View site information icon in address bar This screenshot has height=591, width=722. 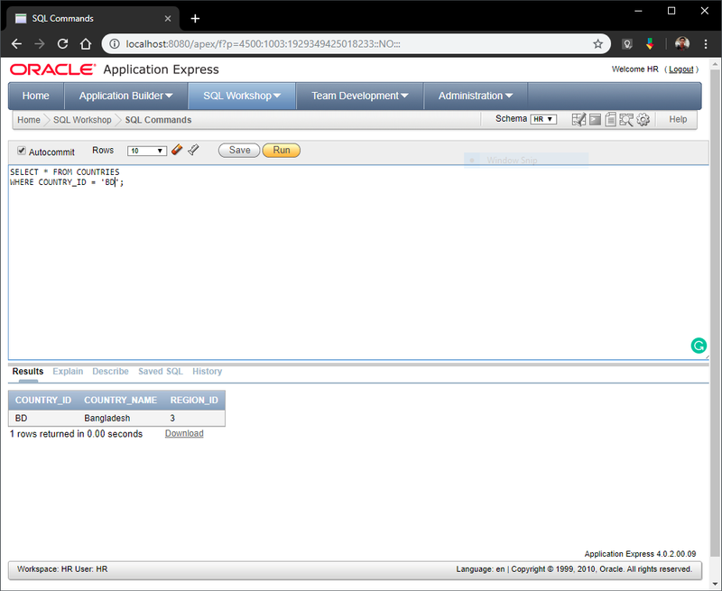click(x=115, y=43)
